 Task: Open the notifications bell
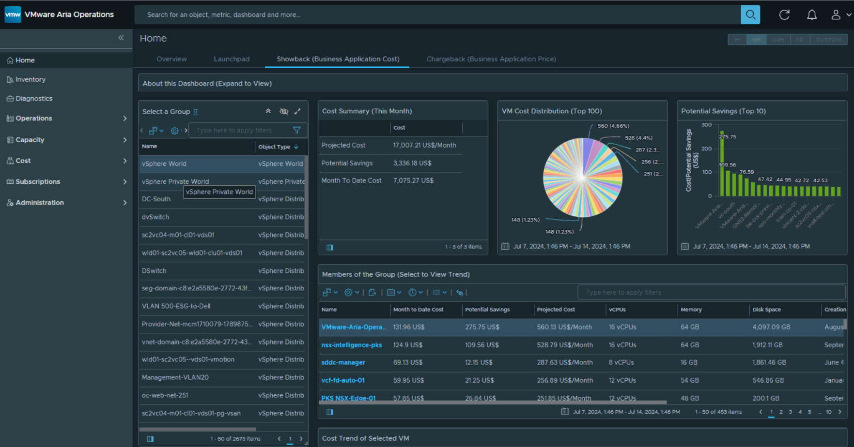[811, 15]
